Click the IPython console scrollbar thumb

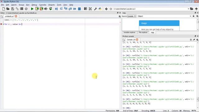pyautogui.click(x=198, y=99)
